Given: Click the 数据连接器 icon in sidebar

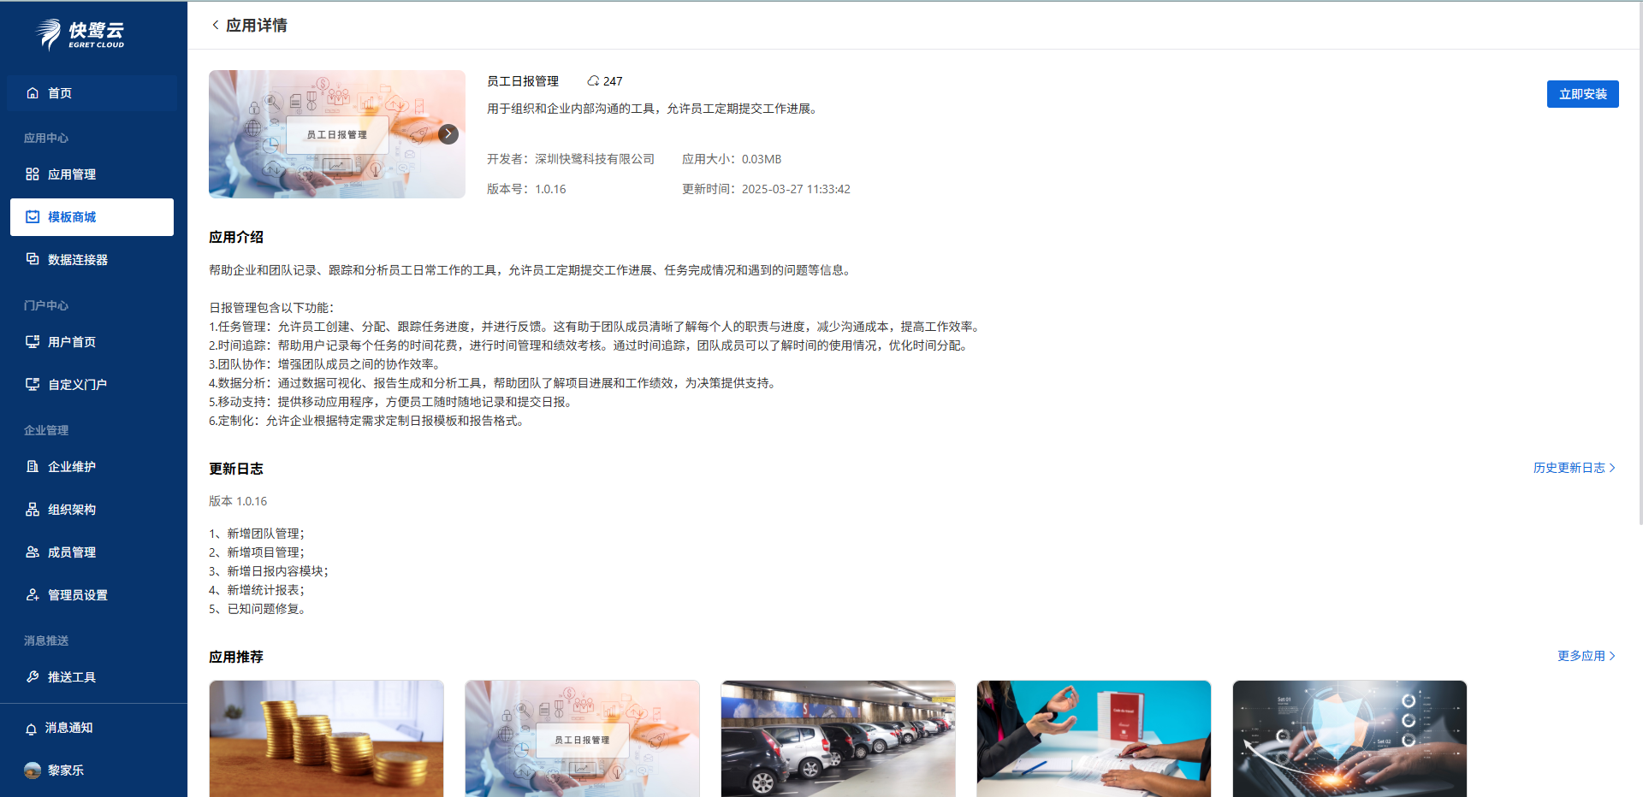Looking at the screenshot, I should [33, 259].
